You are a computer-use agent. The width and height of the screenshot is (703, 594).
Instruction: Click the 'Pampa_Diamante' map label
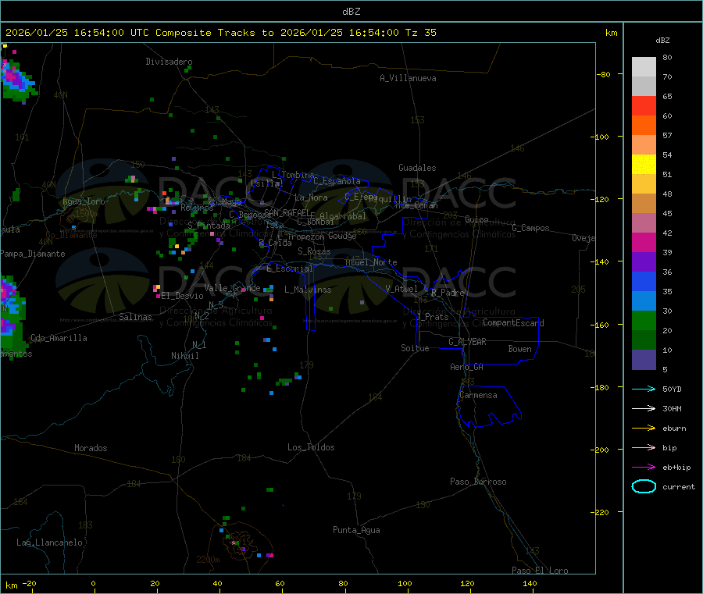[33, 254]
